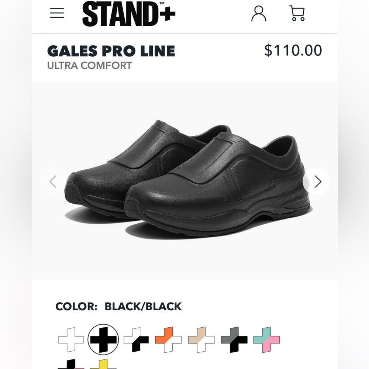The width and height of the screenshot is (369, 369).
Task: Select the solid black color swatch
Action: coord(103,340)
